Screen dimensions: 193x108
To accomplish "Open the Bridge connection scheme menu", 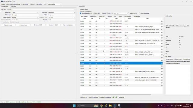I will 13,4.
